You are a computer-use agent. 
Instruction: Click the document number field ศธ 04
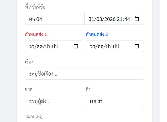55,19
